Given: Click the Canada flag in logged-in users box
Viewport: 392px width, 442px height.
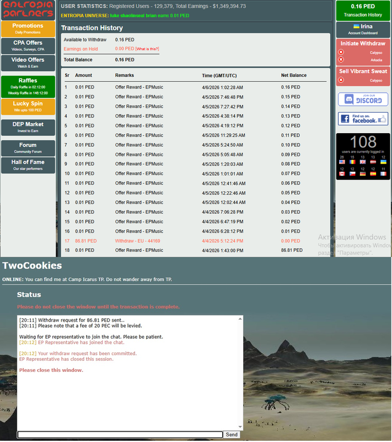Looking at the screenshot, I should [x=342, y=173].
